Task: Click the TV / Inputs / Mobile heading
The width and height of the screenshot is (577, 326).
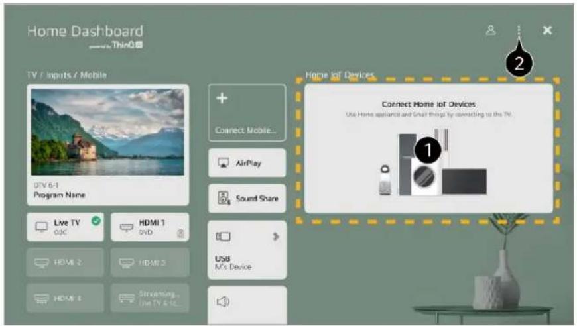Action: click(66, 75)
